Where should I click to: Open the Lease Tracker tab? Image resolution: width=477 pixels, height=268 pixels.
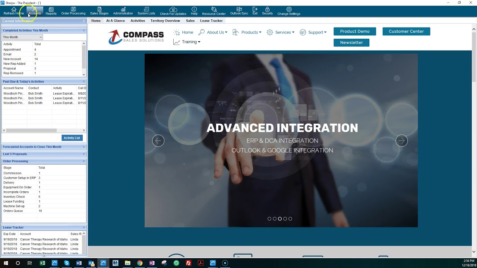(x=211, y=21)
